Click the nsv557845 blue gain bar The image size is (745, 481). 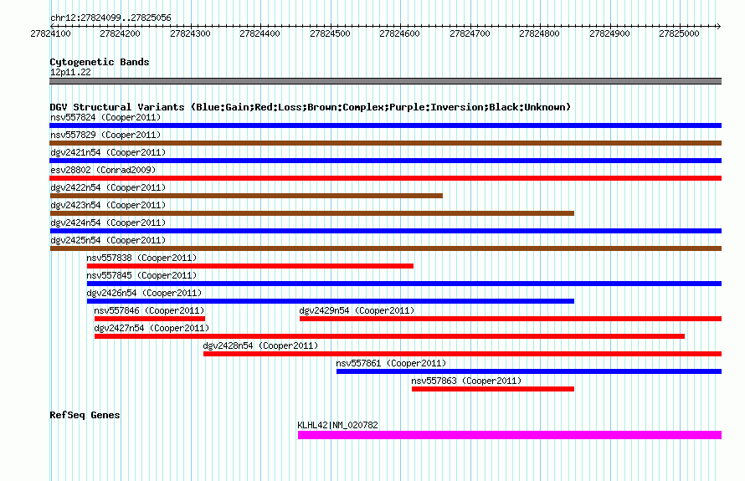(x=404, y=284)
